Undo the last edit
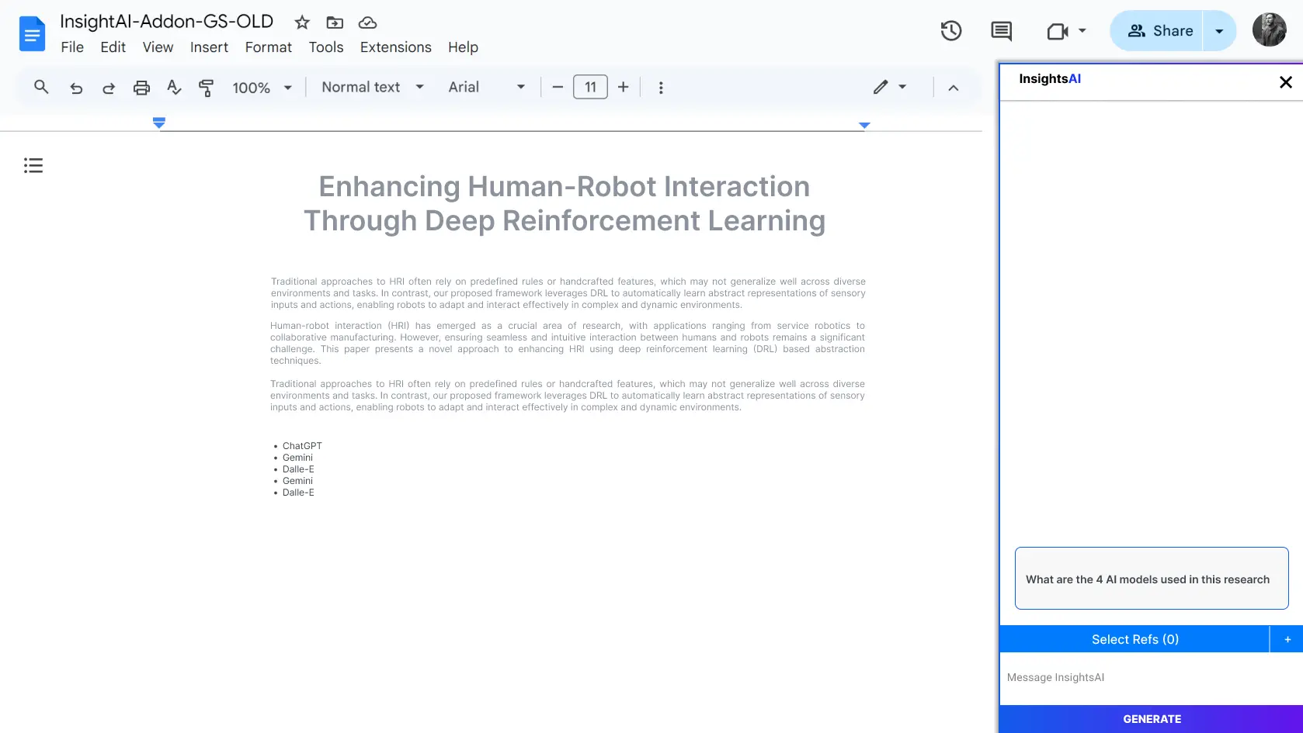The height and width of the screenshot is (733, 1303). [x=76, y=88]
